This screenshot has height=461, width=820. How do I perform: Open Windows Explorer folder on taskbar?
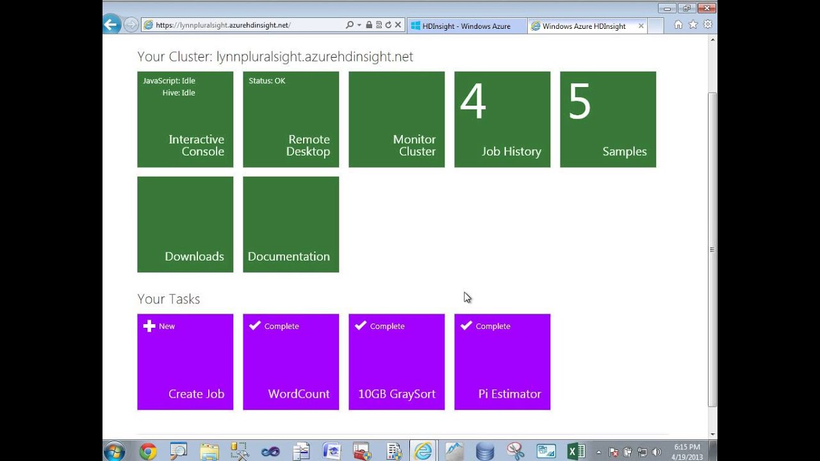209,451
